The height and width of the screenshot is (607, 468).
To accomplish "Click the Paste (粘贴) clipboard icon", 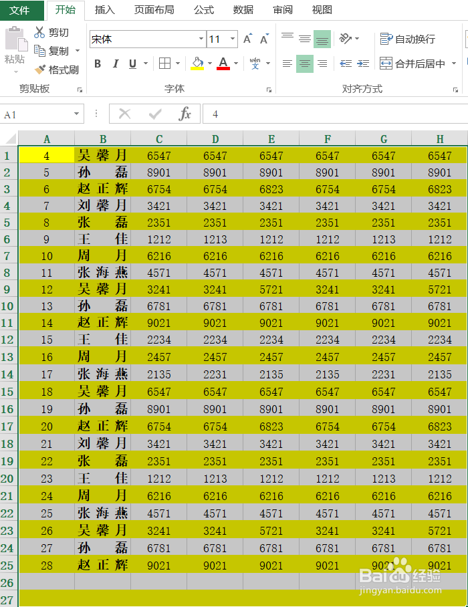I will point(15,39).
